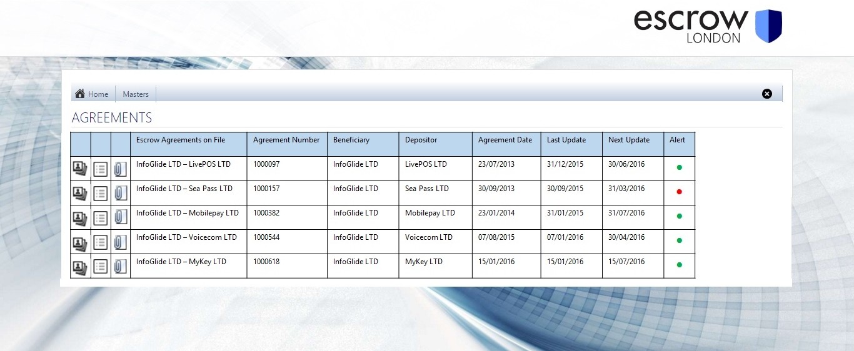Click the Escrow London shield logo
The height and width of the screenshot is (351, 854).
point(769,26)
